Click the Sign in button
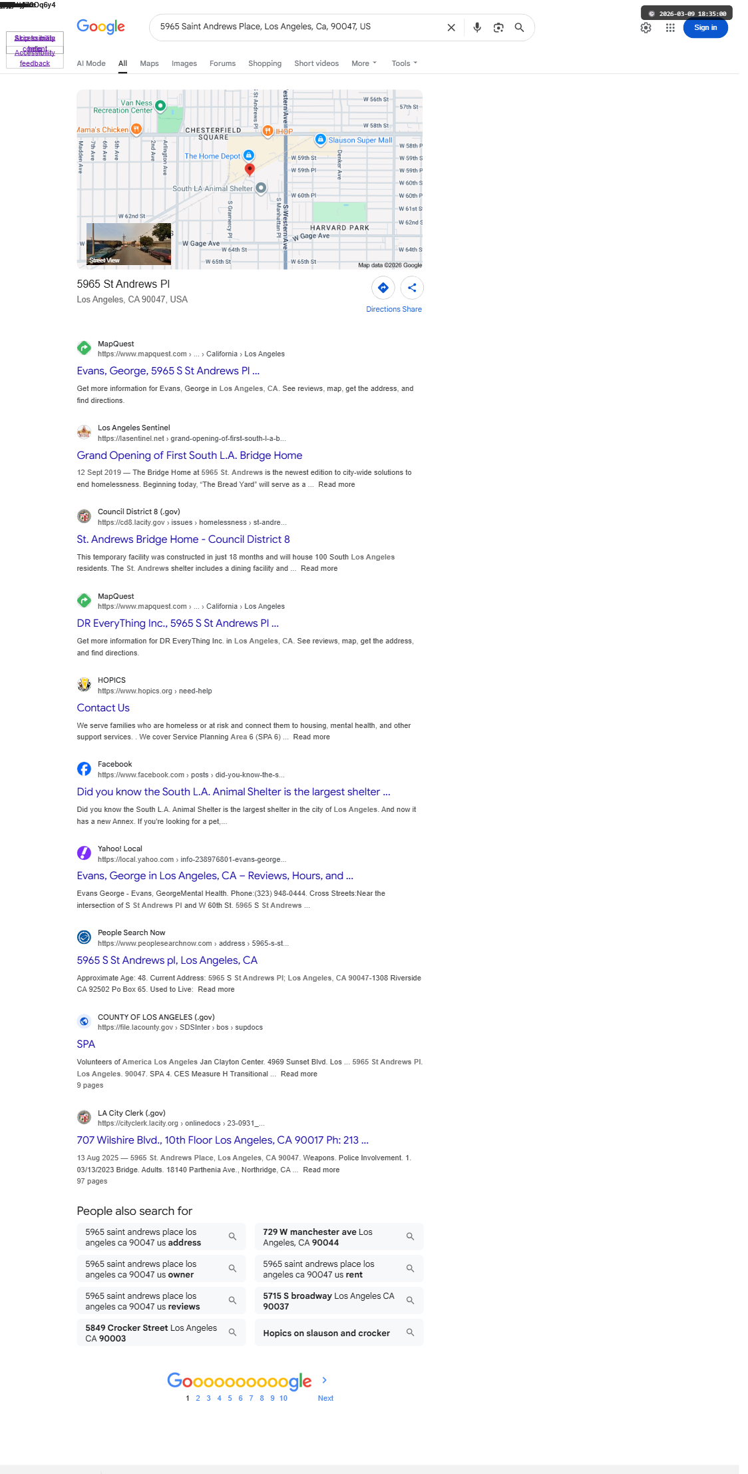The width and height of the screenshot is (748, 1474). tap(705, 28)
